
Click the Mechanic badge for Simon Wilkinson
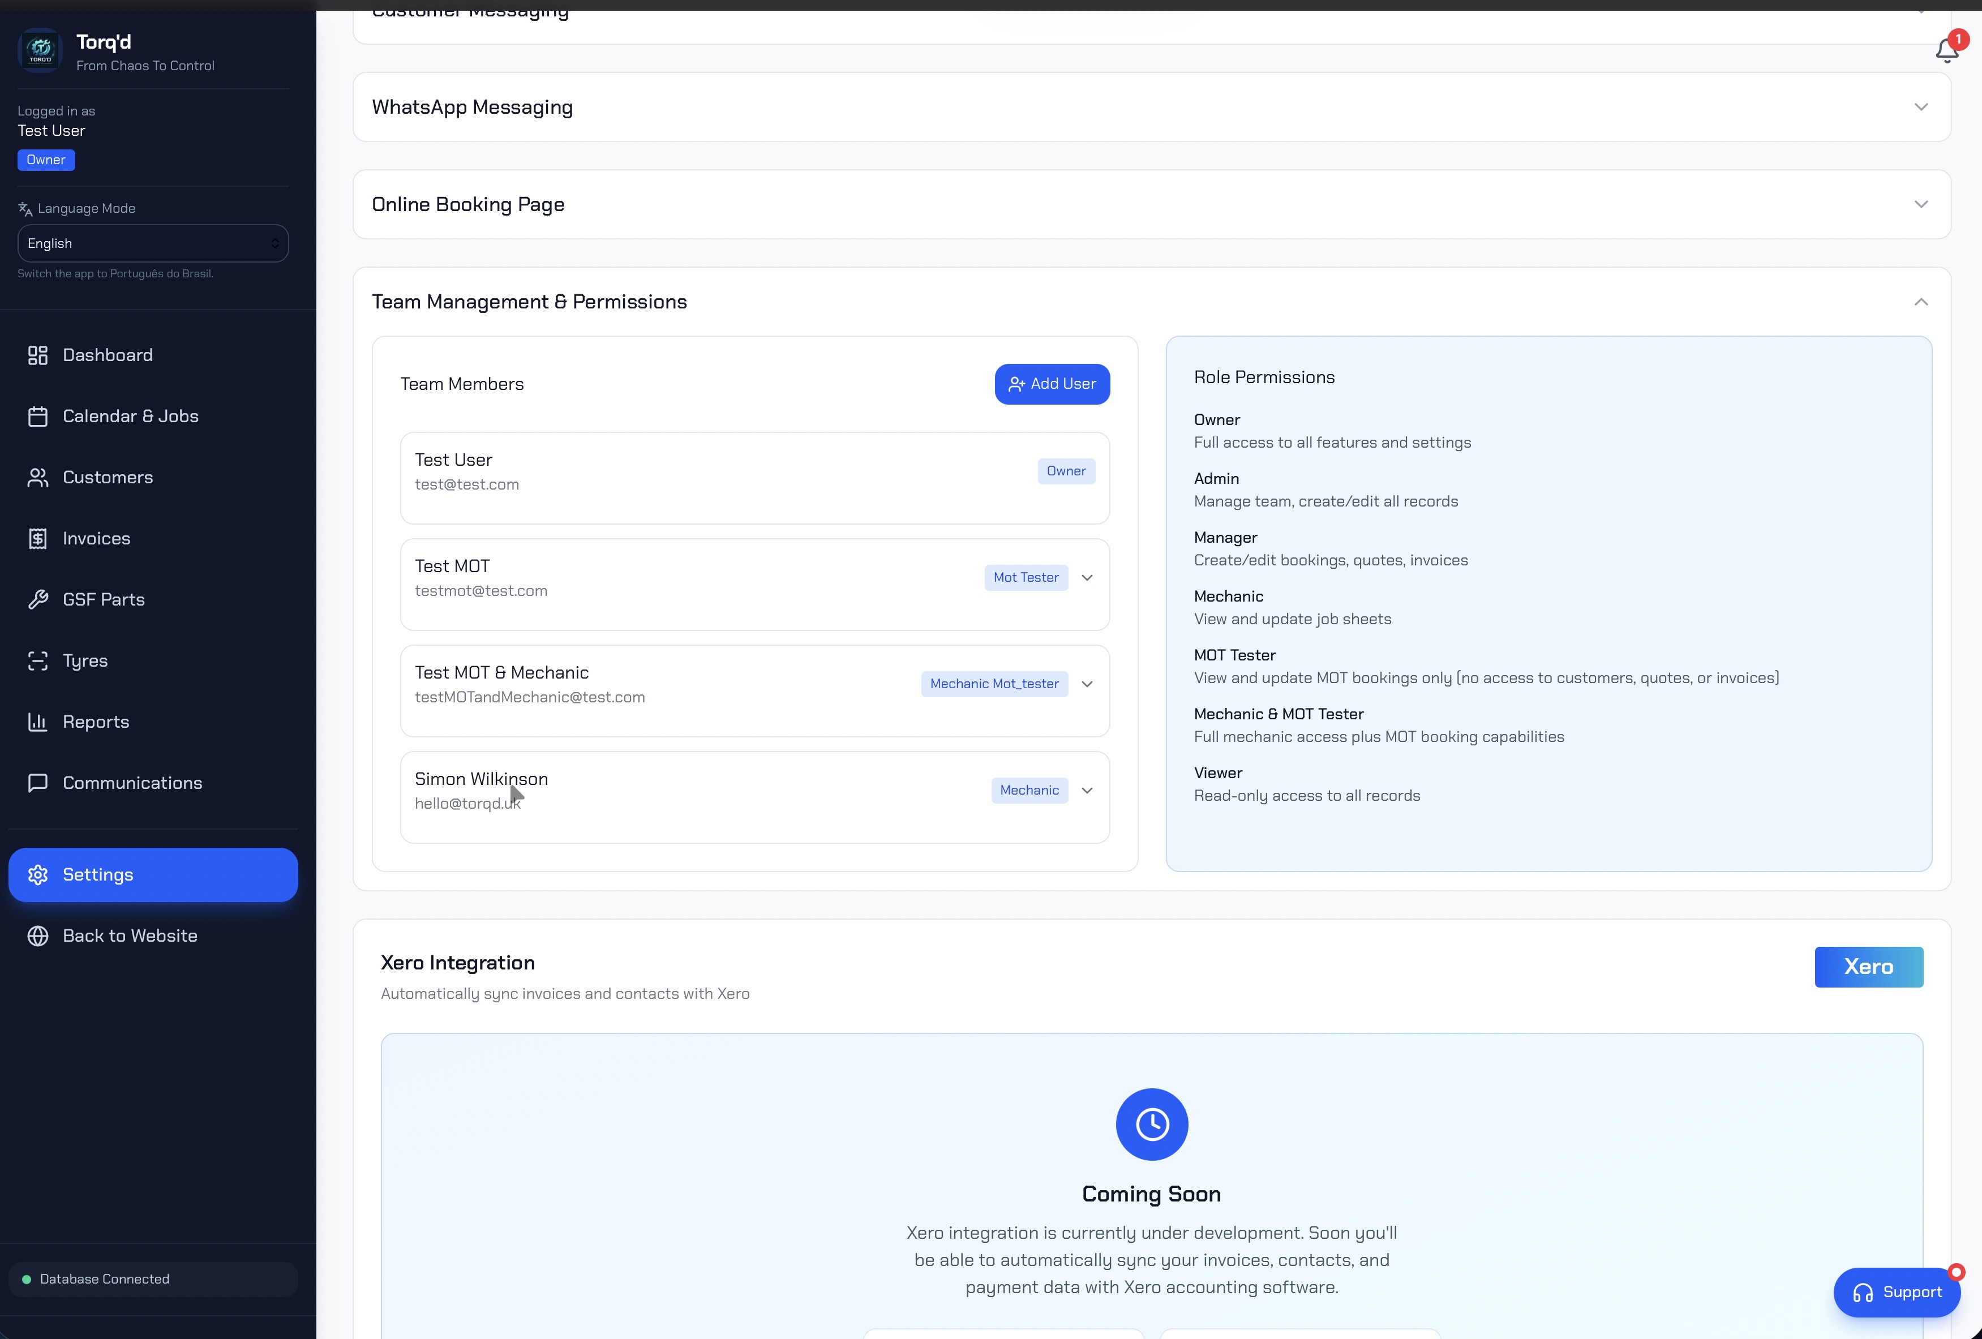1029,791
